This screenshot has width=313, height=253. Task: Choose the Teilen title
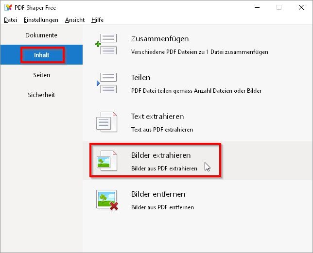(141, 78)
